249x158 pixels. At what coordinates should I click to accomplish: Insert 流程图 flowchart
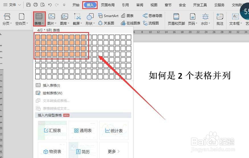pos(151,23)
